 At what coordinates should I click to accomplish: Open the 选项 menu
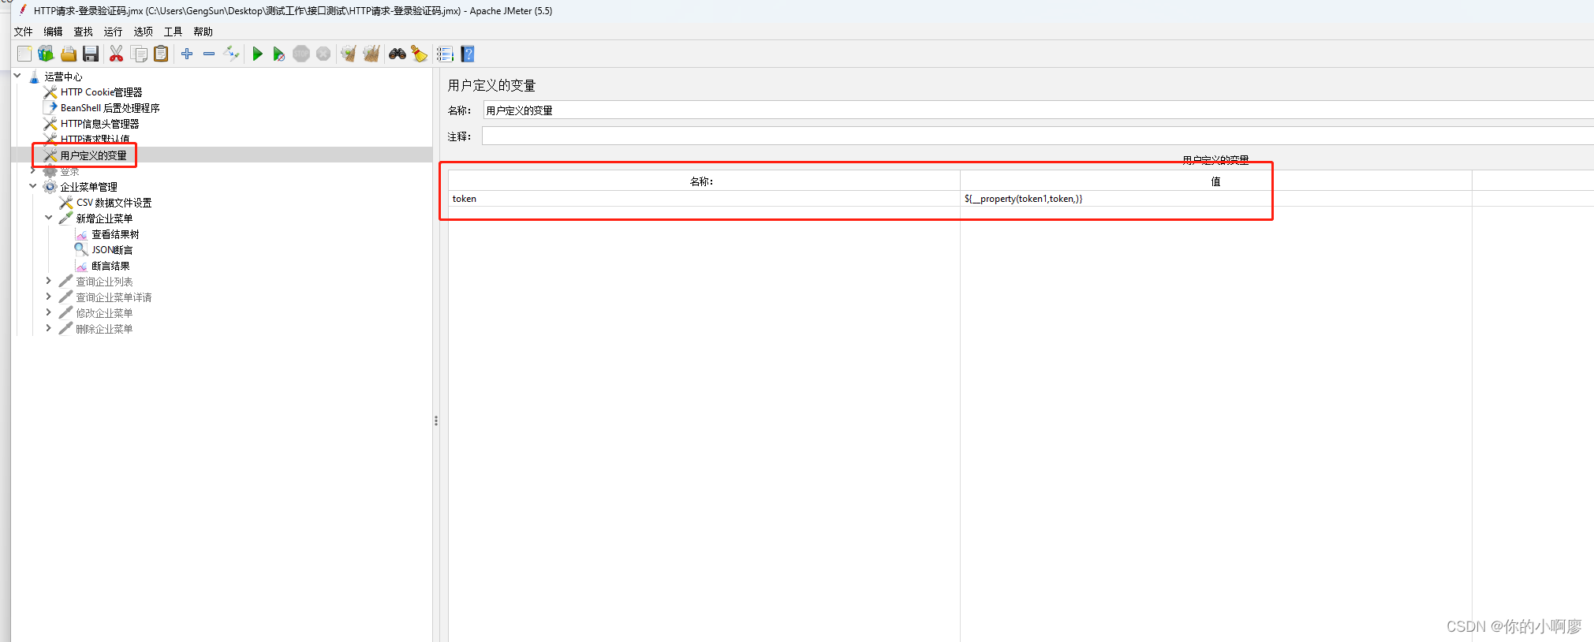point(143,32)
